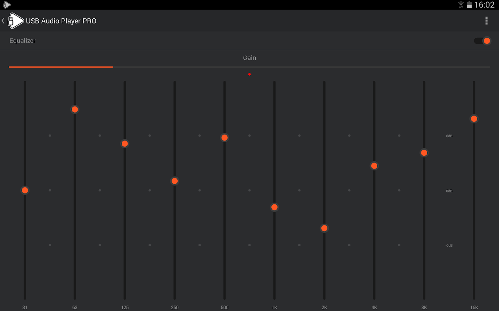Switch to the Gain tab
Viewport: 499px width, 311px height.
[x=249, y=58]
